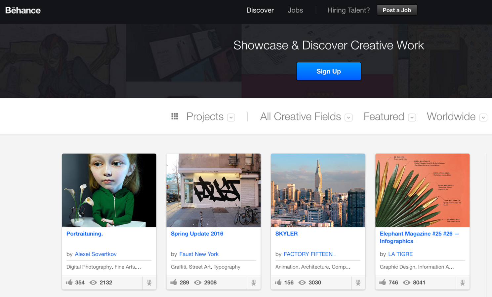This screenshot has height=297, width=492.
Task: Click pin icon on Elephant Magazine card
Action: (463, 282)
